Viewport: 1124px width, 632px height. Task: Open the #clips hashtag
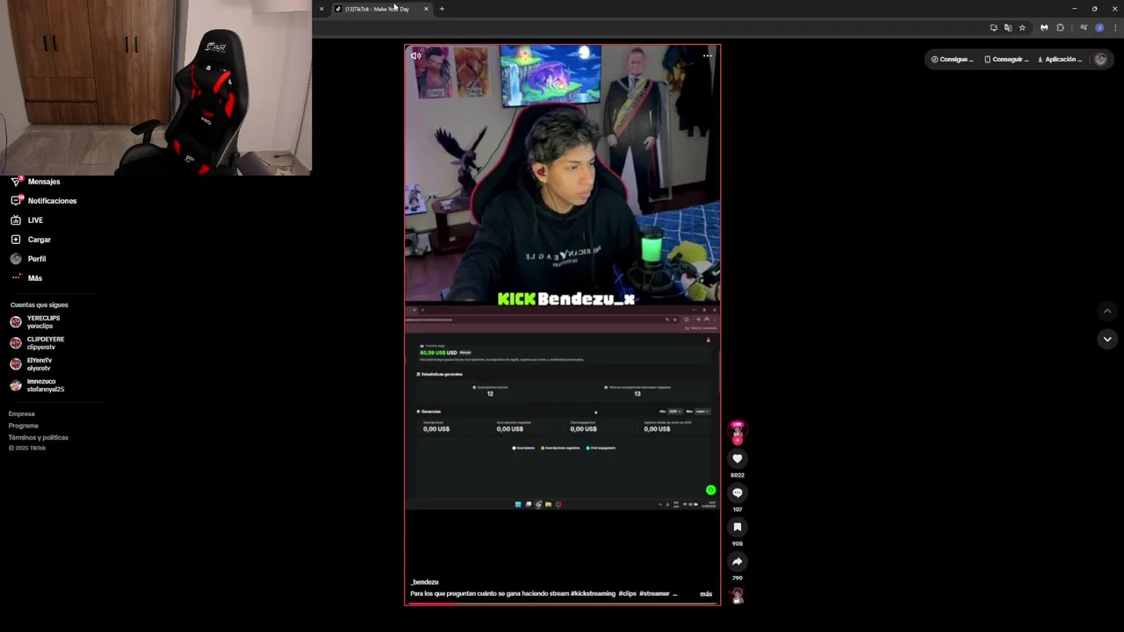coord(627,594)
